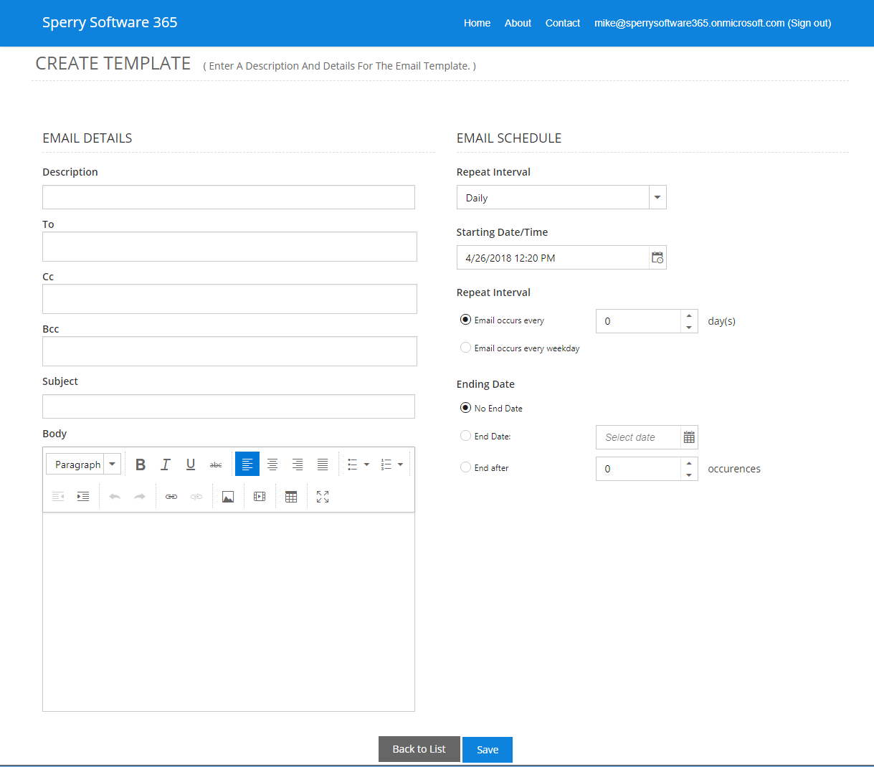
Task: Insert a table into the body
Action: [x=291, y=497]
